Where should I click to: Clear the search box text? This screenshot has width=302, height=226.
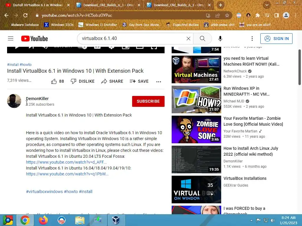[188, 39]
